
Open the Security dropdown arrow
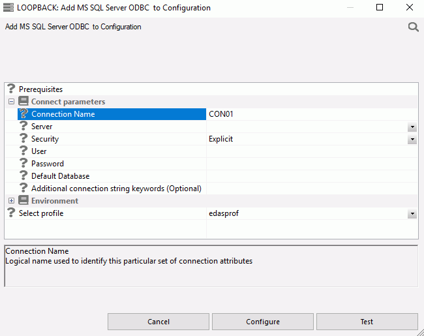pyautogui.click(x=412, y=139)
